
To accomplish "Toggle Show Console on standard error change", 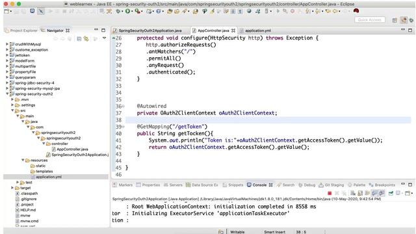I will [x=382, y=193].
